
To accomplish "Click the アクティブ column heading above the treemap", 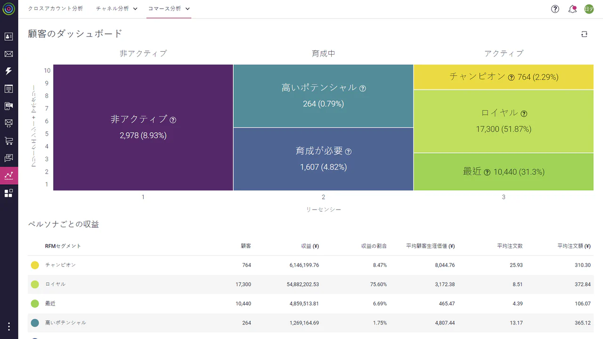I will 504,54.
